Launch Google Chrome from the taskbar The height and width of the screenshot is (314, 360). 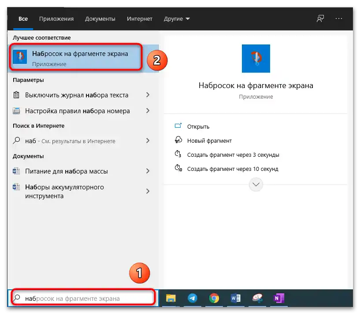214,298
